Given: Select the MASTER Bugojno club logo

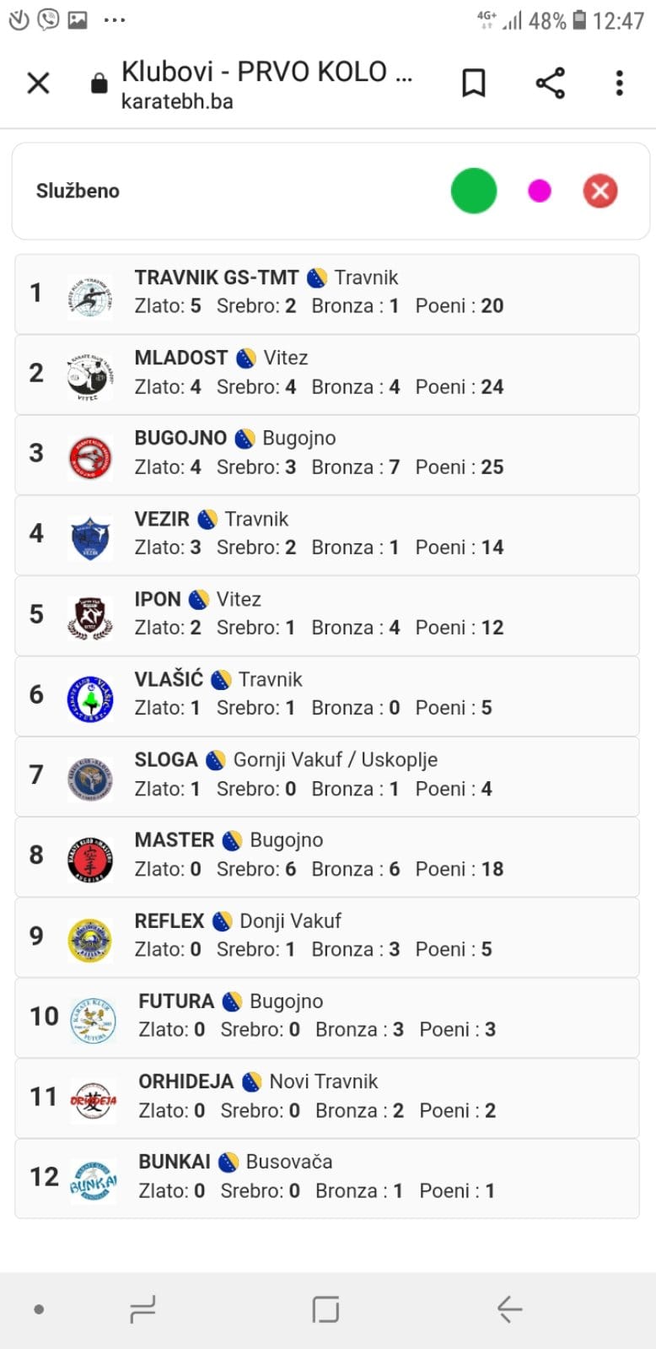Looking at the screenshot, I should tap(89, 859).
